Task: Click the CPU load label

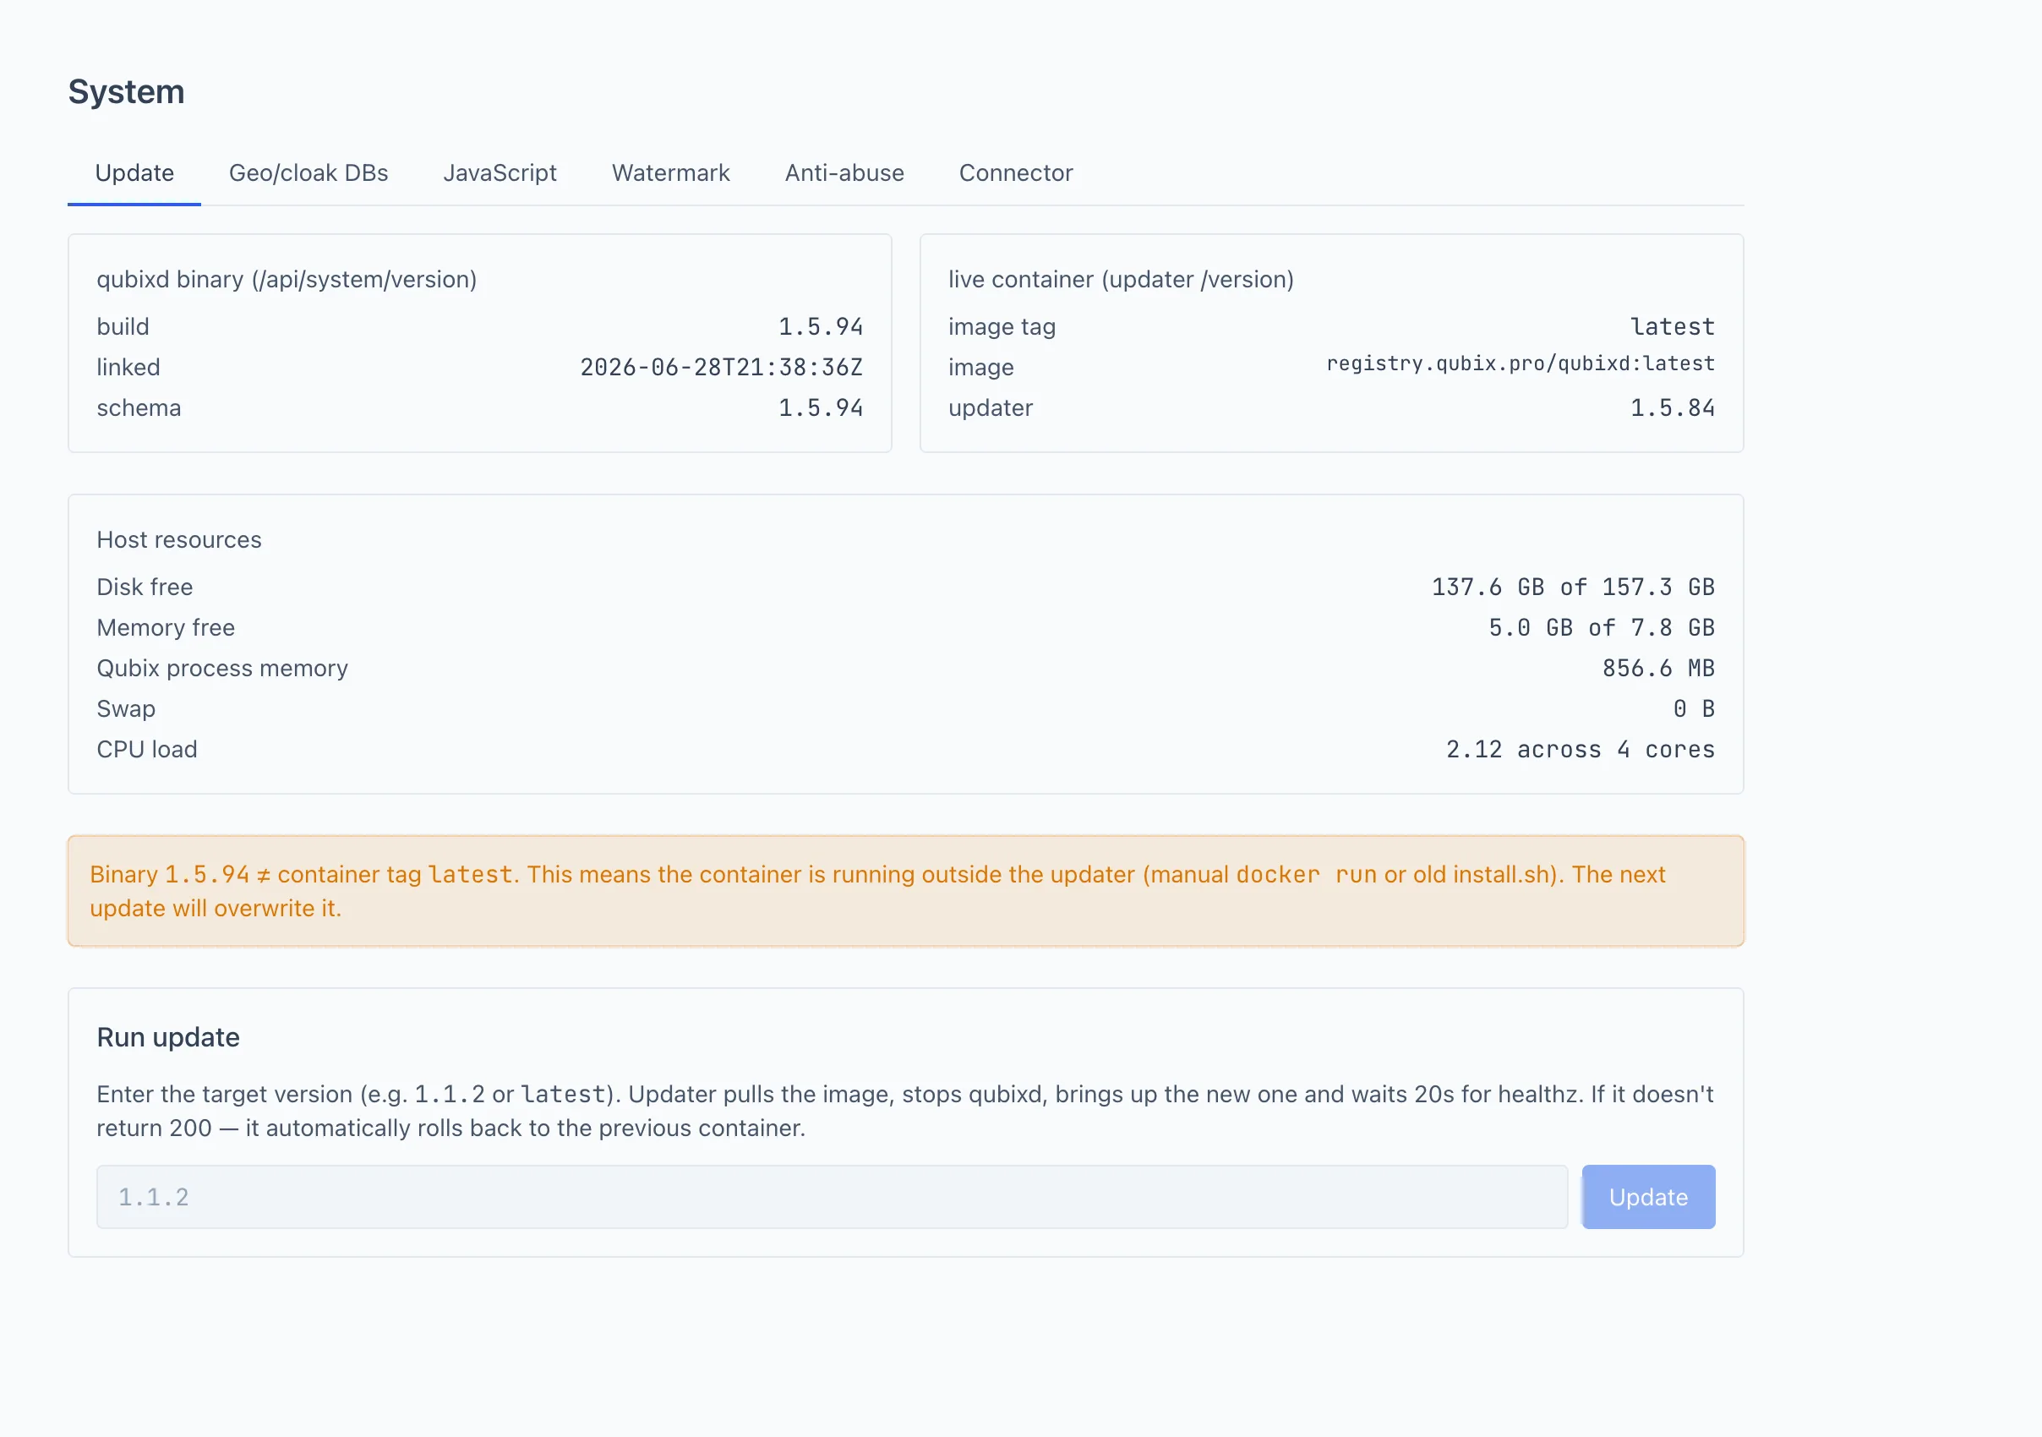Action: pyautogui.click(x=147, y=750)
